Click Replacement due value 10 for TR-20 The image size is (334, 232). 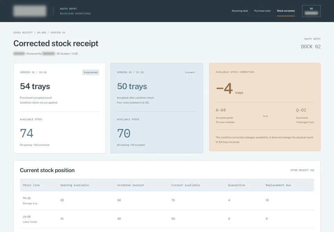point(267,200)
